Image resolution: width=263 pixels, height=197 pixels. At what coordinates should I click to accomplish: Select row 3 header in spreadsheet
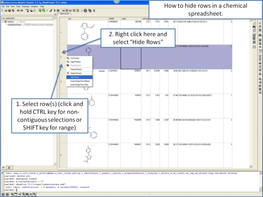60,82
